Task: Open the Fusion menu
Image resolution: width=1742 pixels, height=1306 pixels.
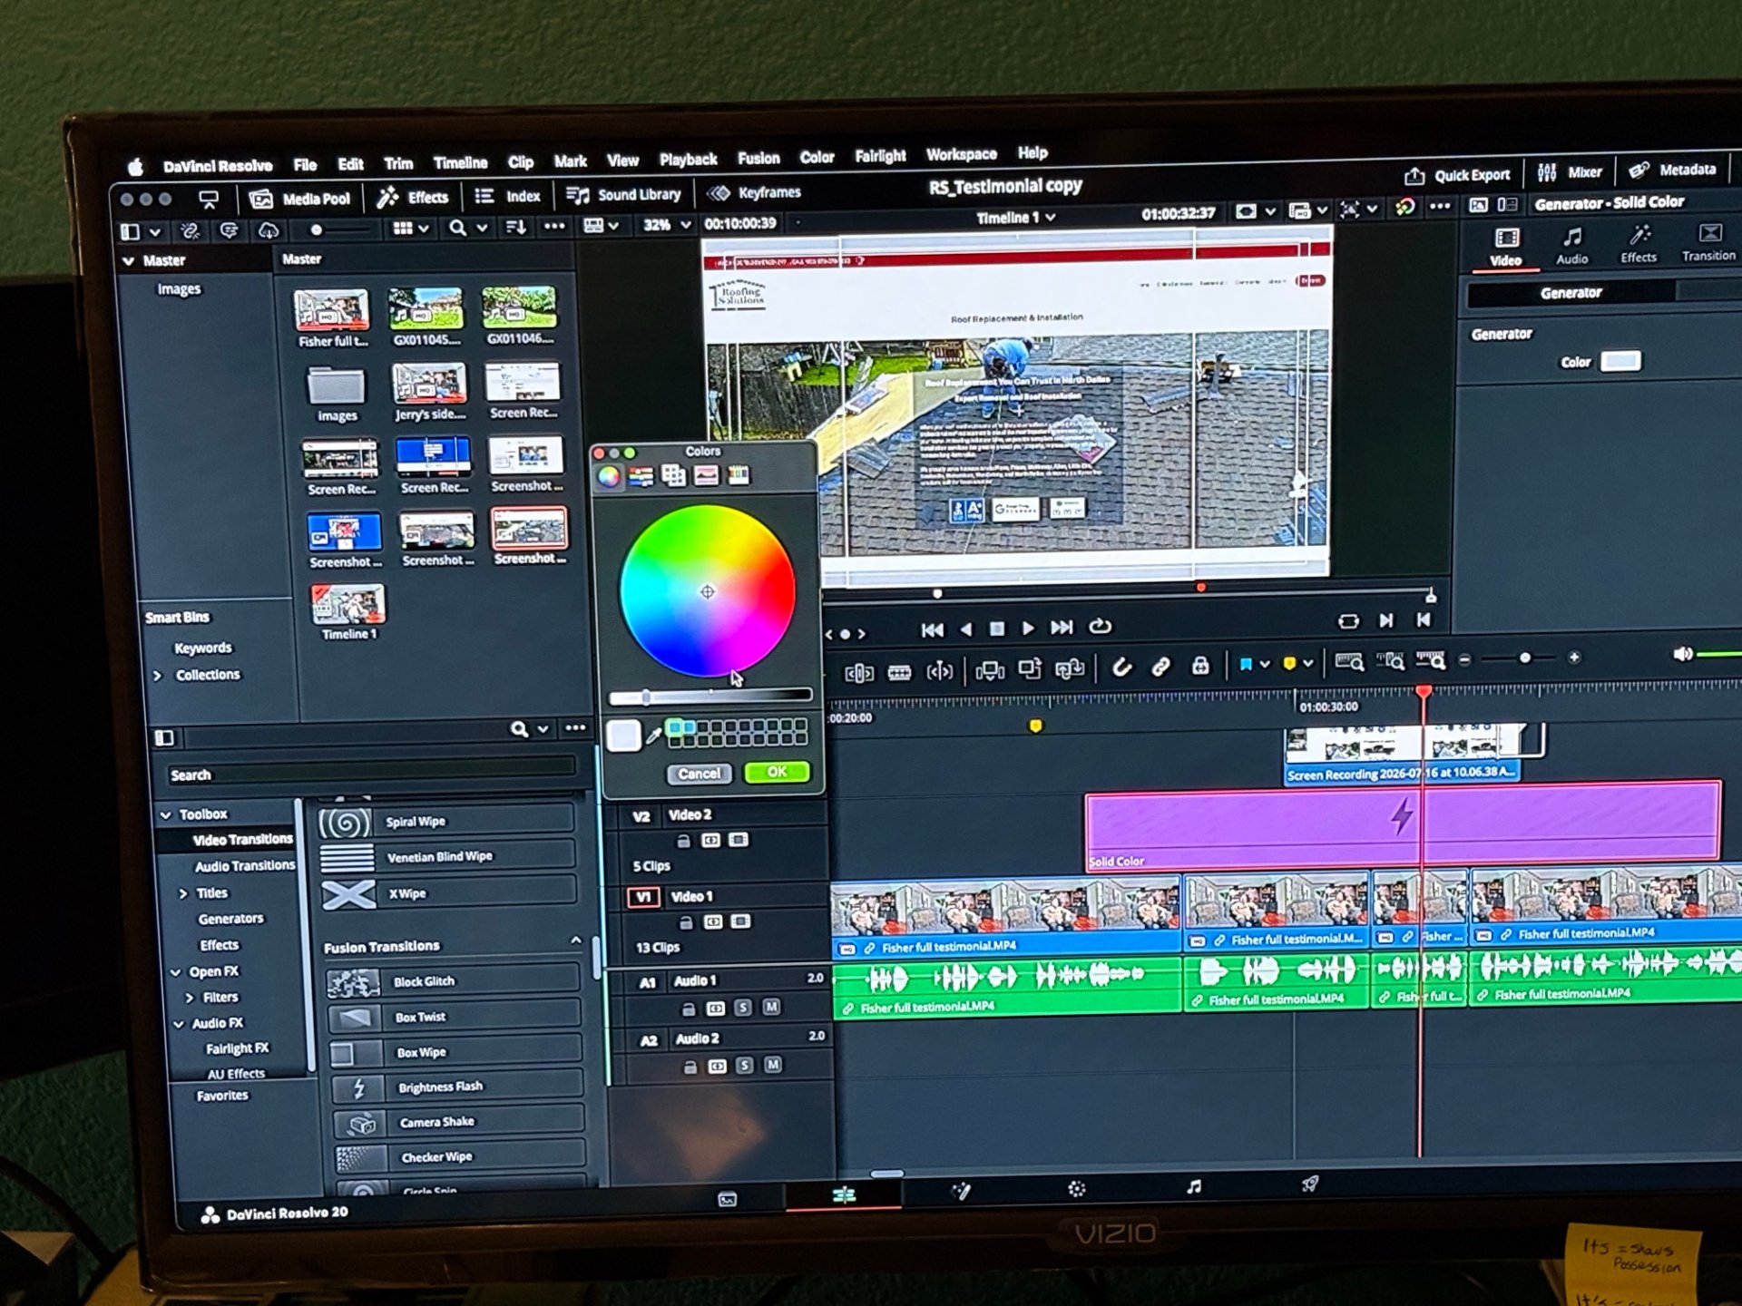Action: (758, 159)
